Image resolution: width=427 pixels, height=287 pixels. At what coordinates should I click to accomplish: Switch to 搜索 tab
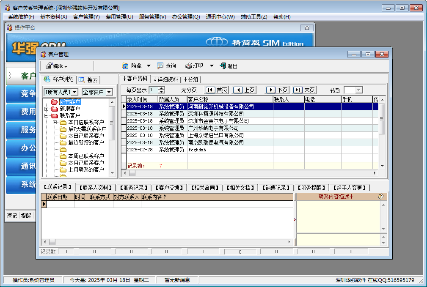[x=88, y=80]
